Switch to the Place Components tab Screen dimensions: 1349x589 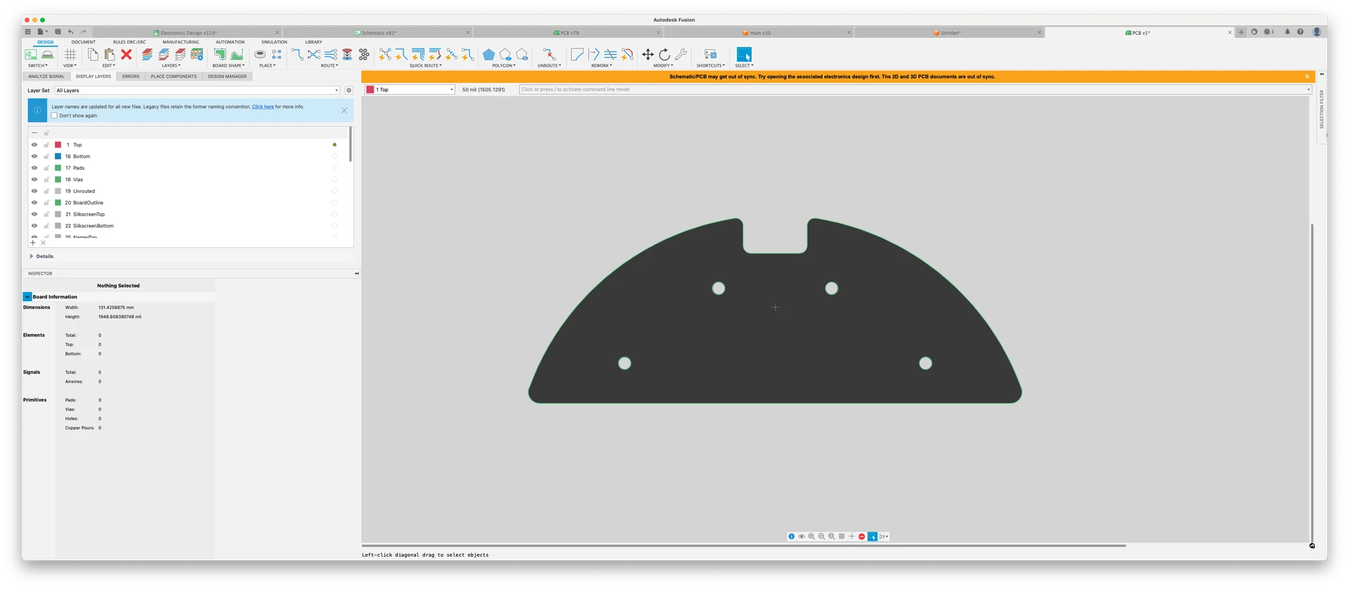coord(174,77)
